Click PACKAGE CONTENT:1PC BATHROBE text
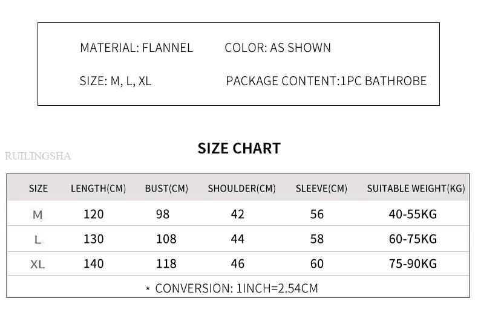 [326, 81]
